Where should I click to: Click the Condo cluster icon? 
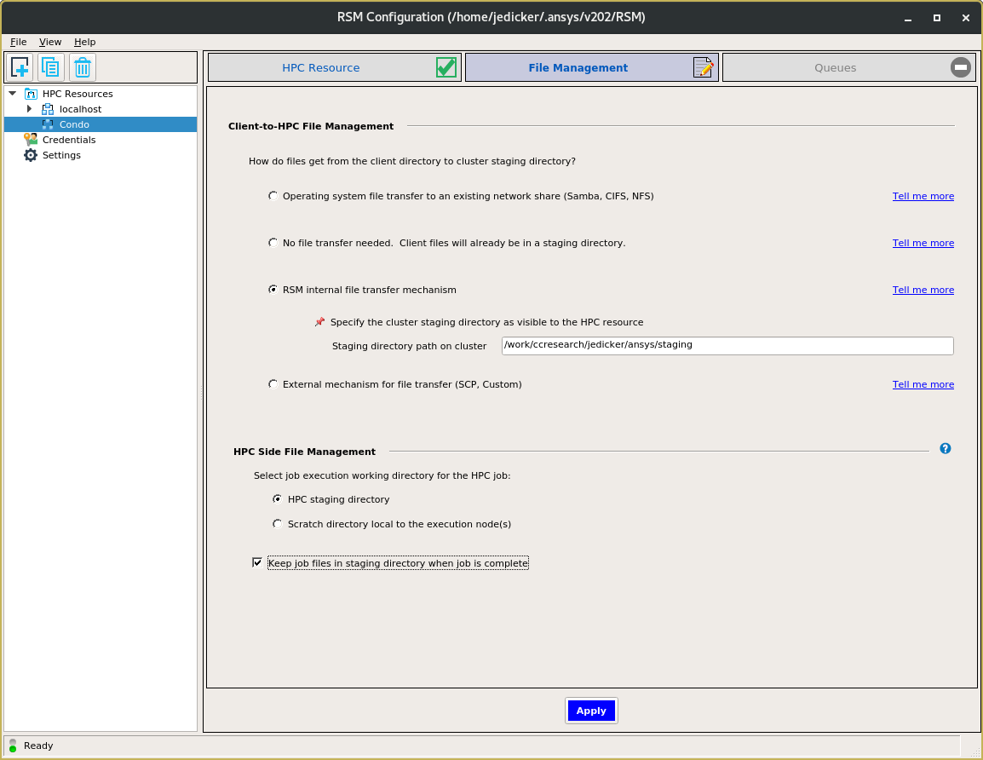point(48,124)
